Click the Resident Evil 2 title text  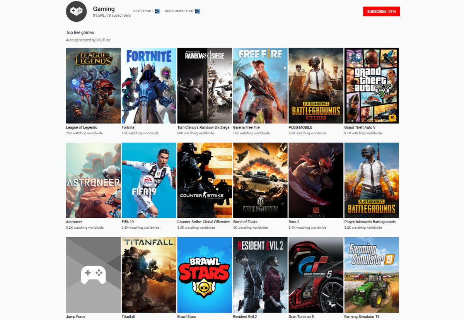coord(245,317)
